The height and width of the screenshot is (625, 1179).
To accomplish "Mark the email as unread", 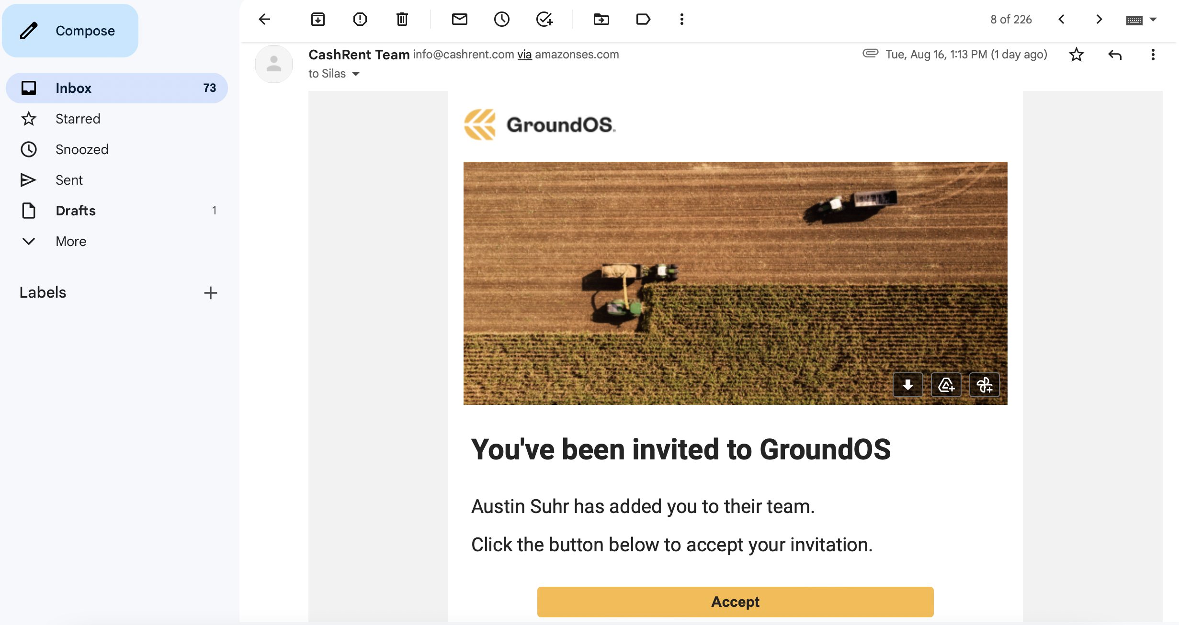I will (459, 19).
